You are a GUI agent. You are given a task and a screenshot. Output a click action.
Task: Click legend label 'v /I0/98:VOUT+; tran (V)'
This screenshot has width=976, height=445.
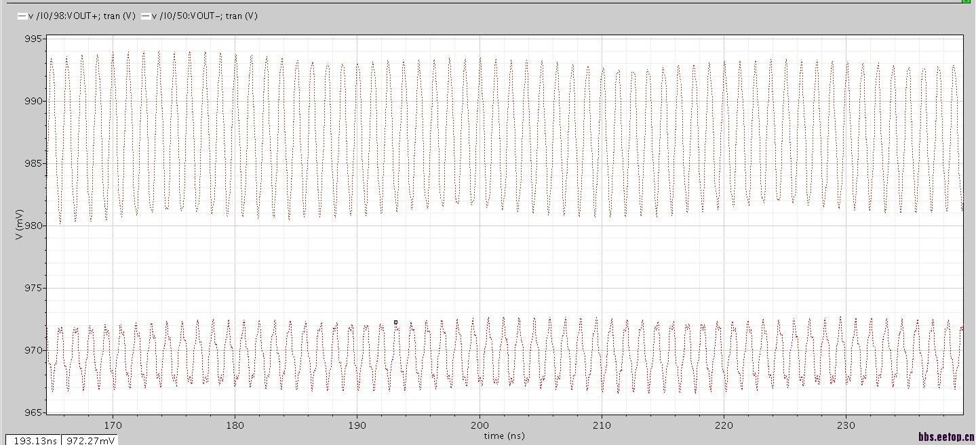(x=83, y=16)
